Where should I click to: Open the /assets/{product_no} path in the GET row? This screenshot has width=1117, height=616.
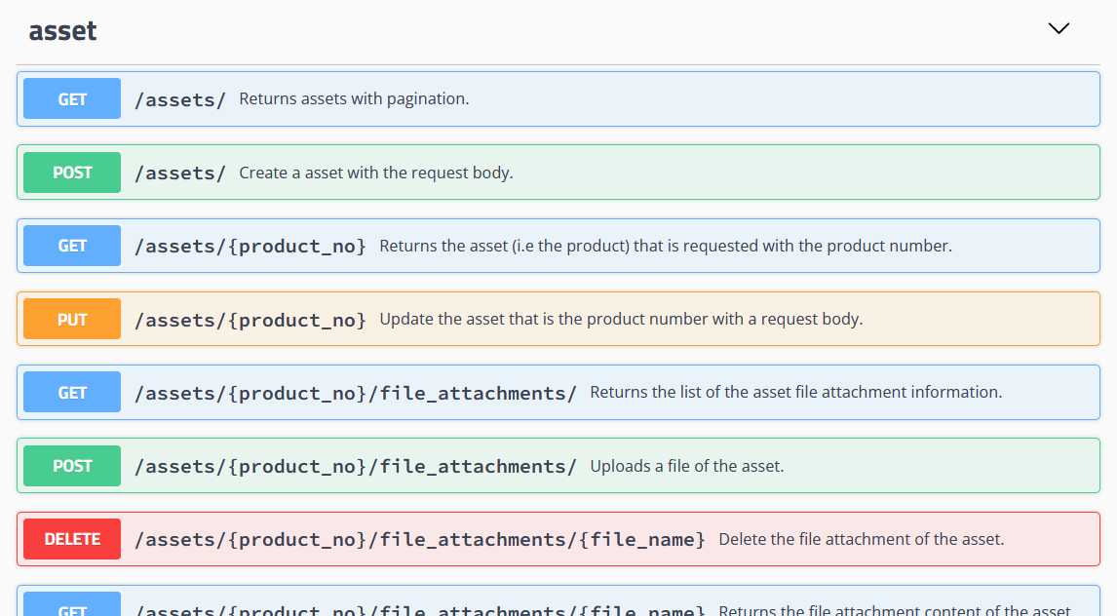tap(250, 247)
